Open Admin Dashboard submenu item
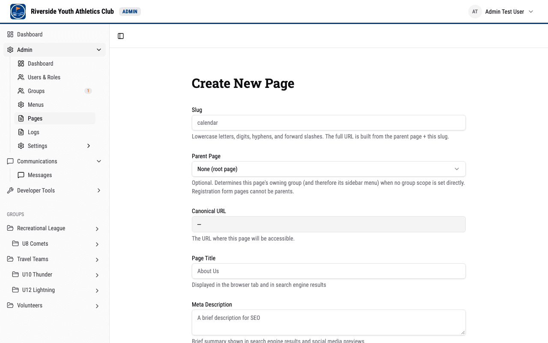 point(55,63)
